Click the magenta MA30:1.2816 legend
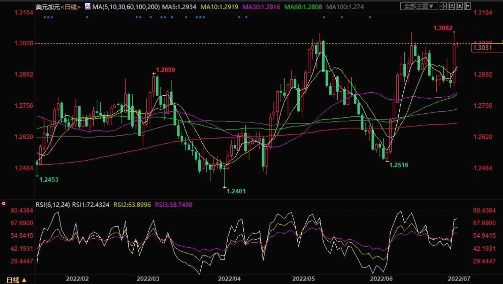The image size is (503, 284). (261, 7)
